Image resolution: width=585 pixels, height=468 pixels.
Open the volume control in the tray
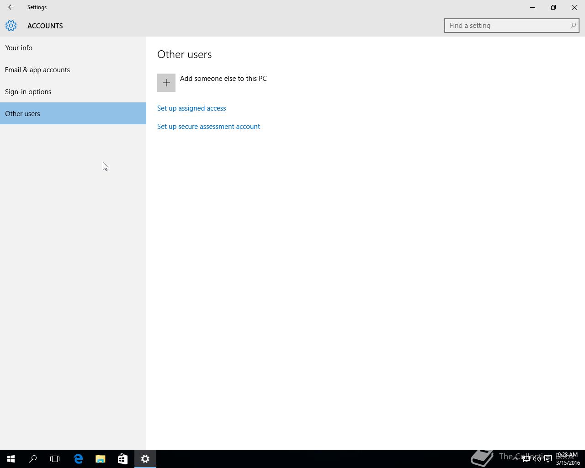pos(537,459)
